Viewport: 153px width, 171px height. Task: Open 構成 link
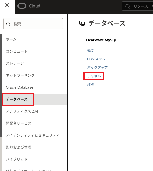[91, 85]
